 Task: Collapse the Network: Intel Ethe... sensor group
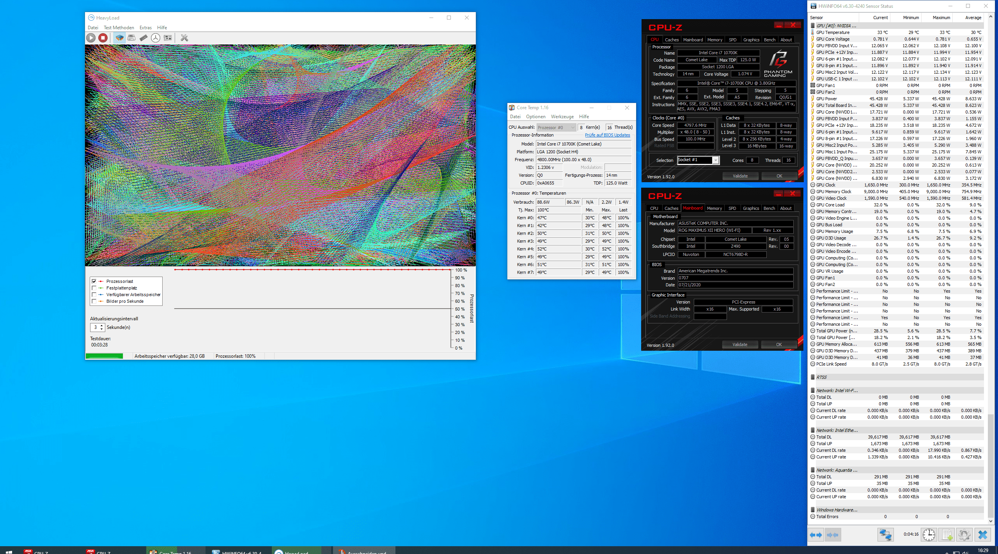(x=813, y=430)
